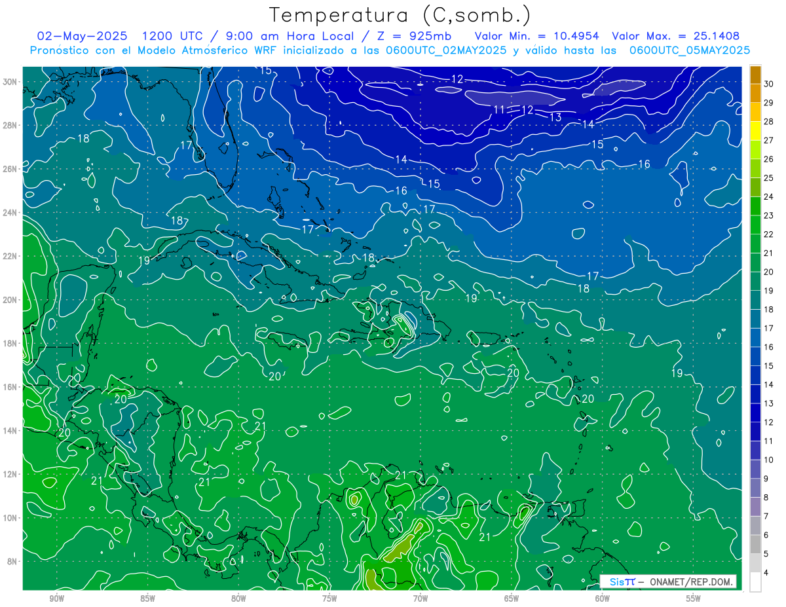Click the colorbar scale number '24'
The image size is (786, 607).
(x=769, y=197)
